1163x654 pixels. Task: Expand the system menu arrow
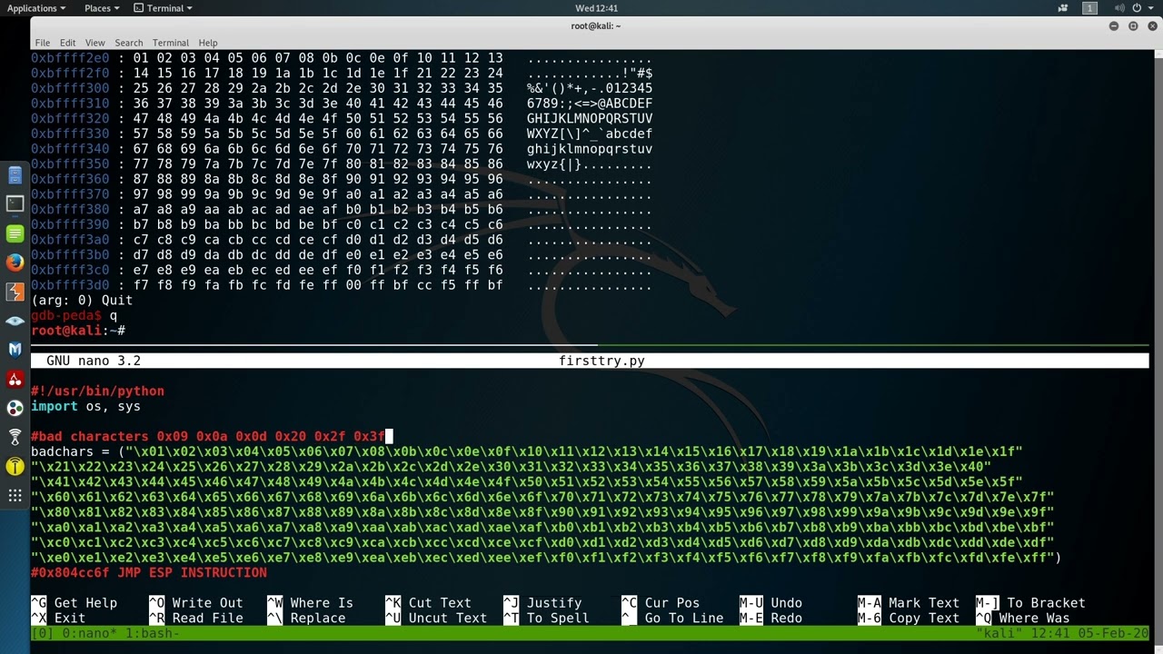coord(1151,8)
